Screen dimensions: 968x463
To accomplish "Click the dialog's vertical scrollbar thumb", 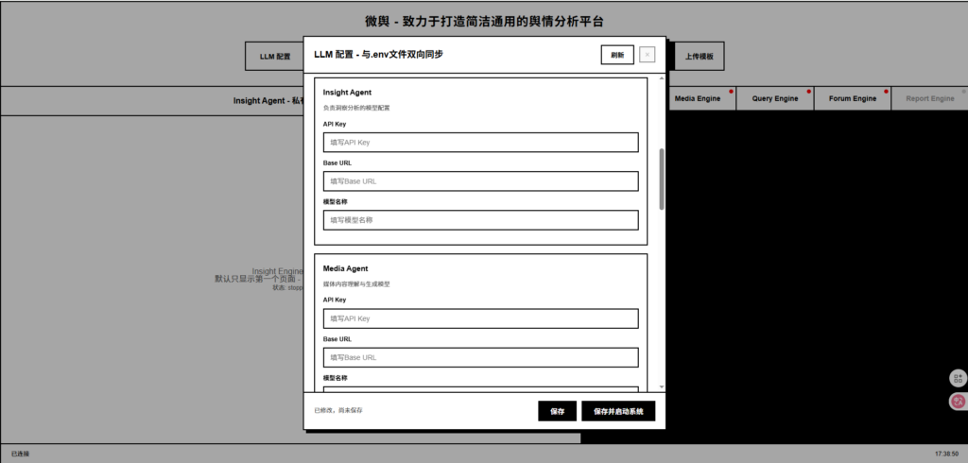I will [x=661, y=178].
